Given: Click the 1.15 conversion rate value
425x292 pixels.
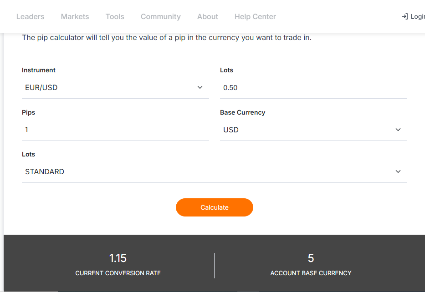Looking at the screenshot, I should pyautogui.click(x=118, y=258).
